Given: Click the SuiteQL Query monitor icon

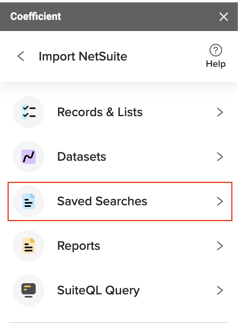Looking at the screenshot, I should [x=29, y=290].
